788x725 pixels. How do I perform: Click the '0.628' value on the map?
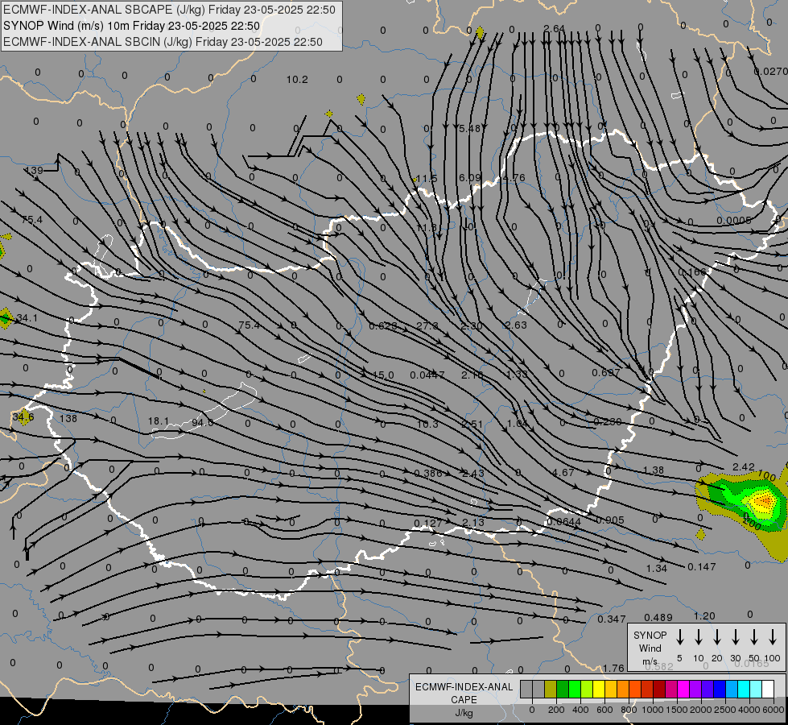tap(383, 326)
